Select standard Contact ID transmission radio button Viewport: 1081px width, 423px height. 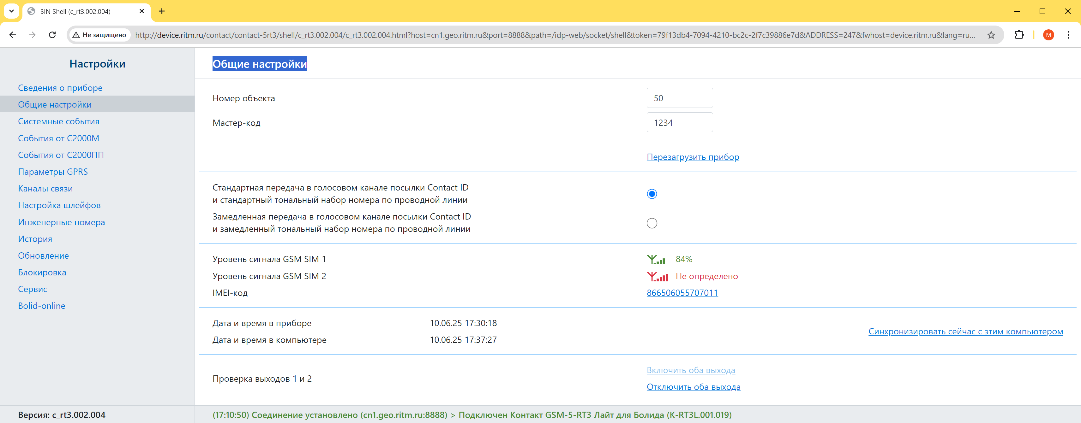click(x=652, y=194)
